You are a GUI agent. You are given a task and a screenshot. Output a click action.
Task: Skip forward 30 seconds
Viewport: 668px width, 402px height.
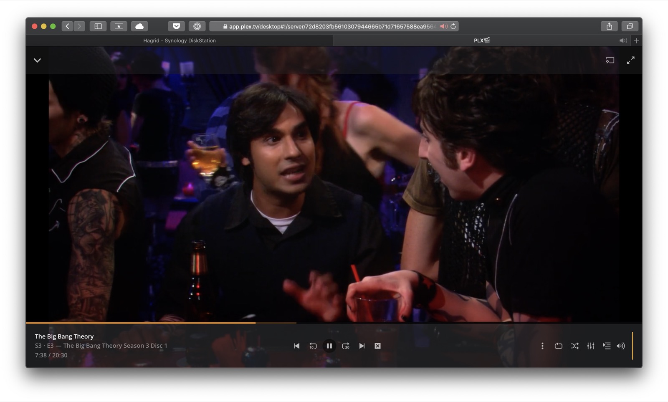[346, 346]
